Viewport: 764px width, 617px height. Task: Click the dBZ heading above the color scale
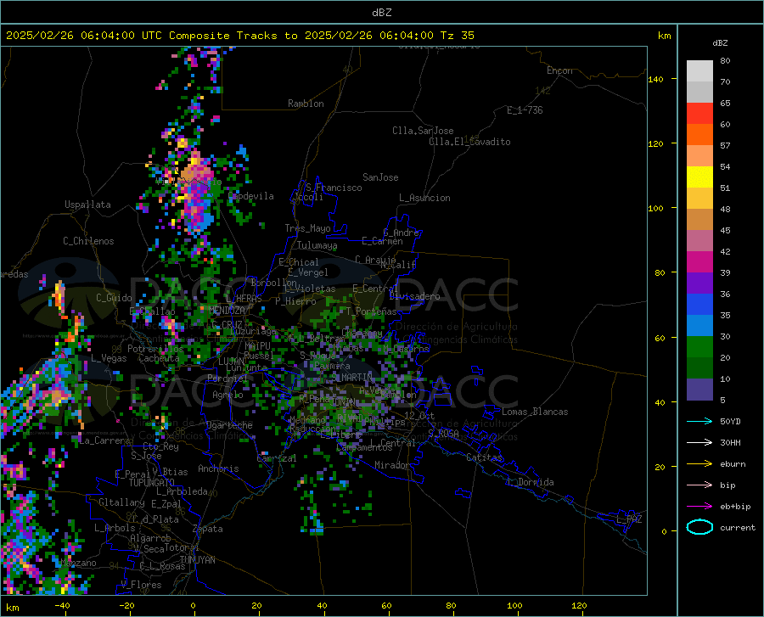(720, 42)
